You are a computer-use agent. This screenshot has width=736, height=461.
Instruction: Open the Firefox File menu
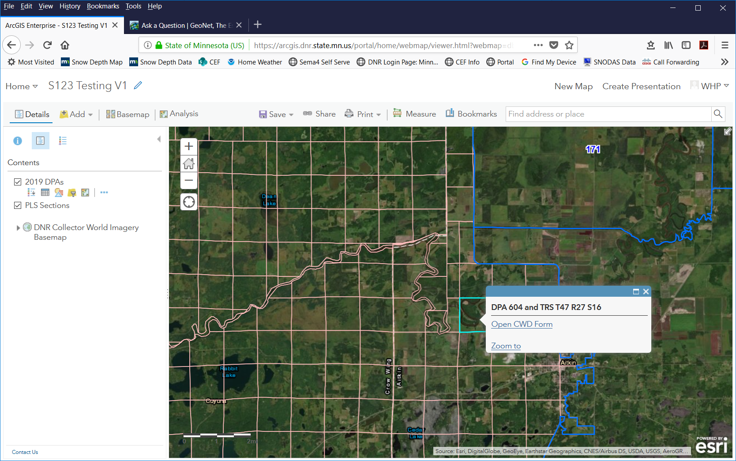point(9,6)
